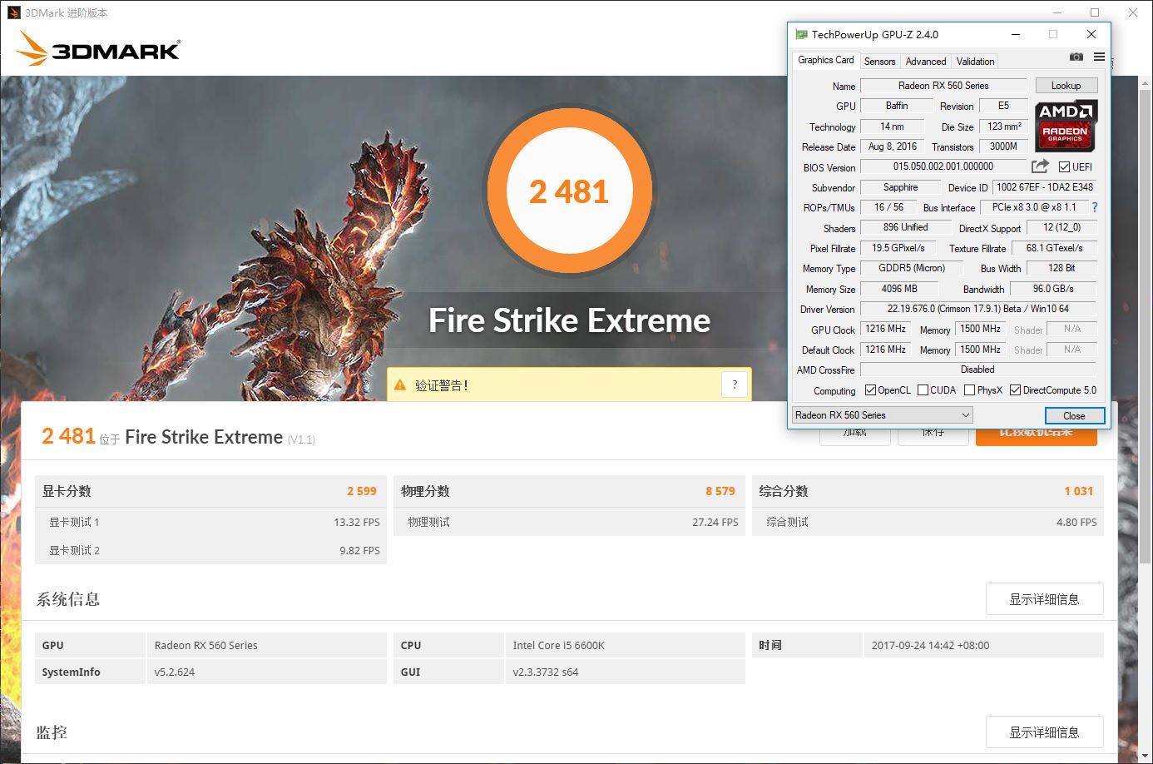This screenshot has height=764, width=1153.
Task: Show details for 系统信息 section
Action: pos(1044,599)
